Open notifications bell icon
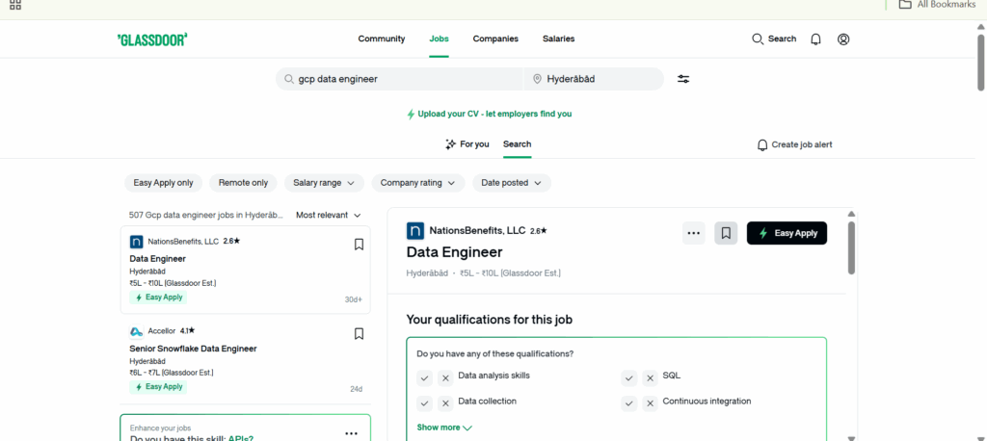 coord(816,39)
